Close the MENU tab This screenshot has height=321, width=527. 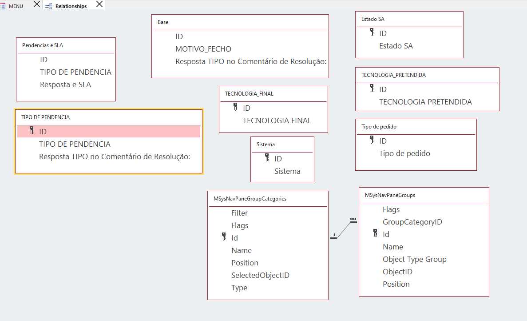pos(37,4)
